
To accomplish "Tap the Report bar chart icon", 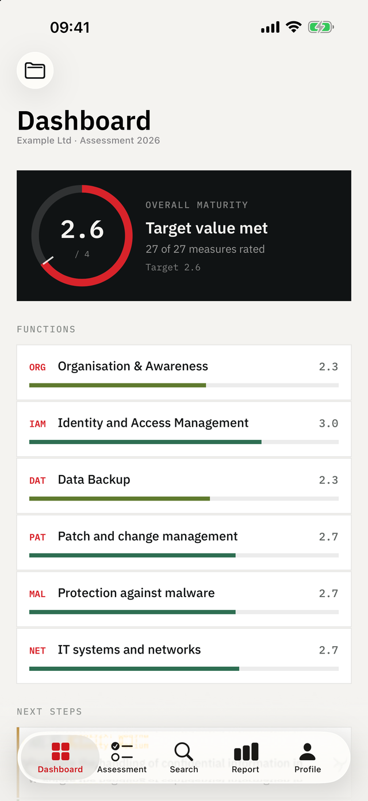I will pos(246,751).
